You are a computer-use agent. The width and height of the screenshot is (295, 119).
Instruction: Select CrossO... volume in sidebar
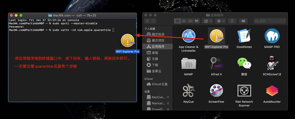click(x=156, y=109)
